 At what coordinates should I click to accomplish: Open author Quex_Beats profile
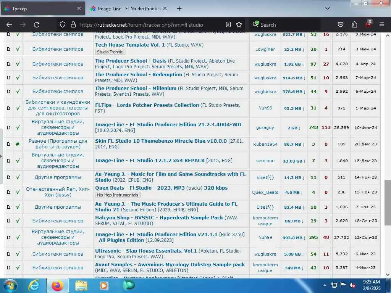pyautogui.click(x=265, y=192)
